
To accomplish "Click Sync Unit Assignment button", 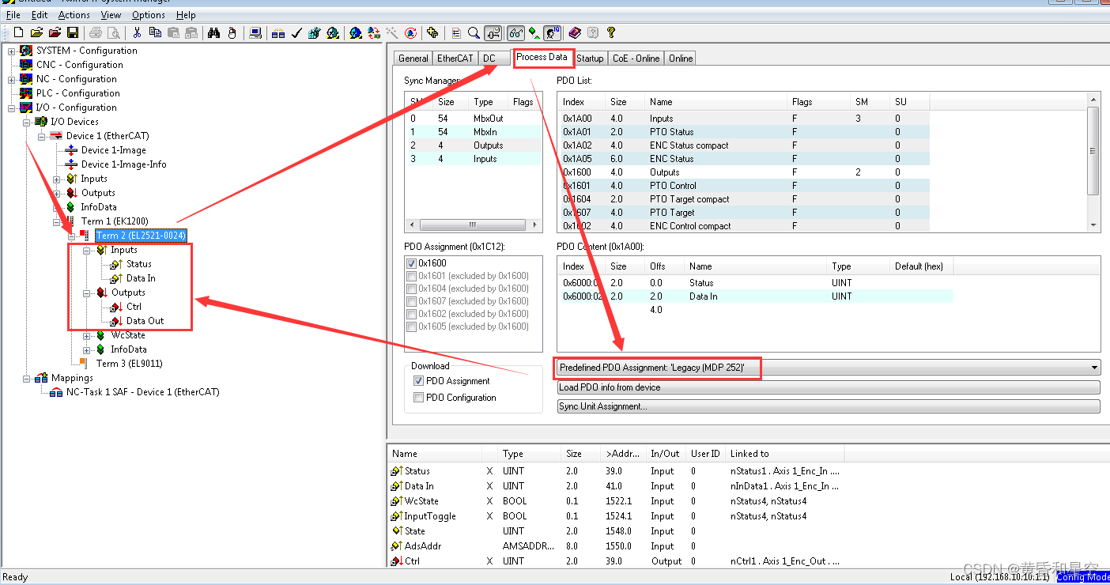I will [829, 406].
